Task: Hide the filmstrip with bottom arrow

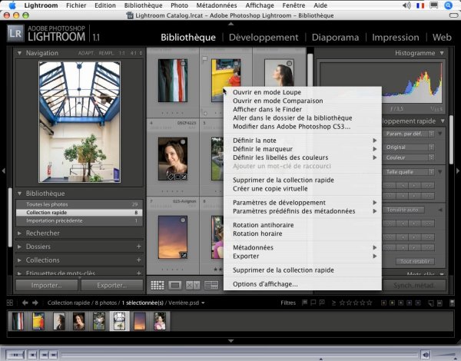Action: [230, 341]
